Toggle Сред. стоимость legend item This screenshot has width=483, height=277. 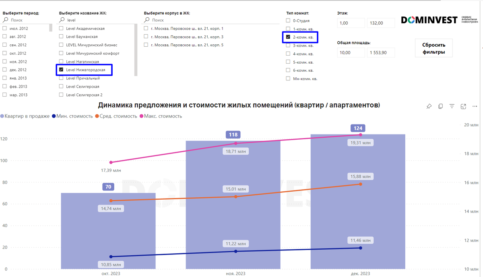[x=116, y=116]
